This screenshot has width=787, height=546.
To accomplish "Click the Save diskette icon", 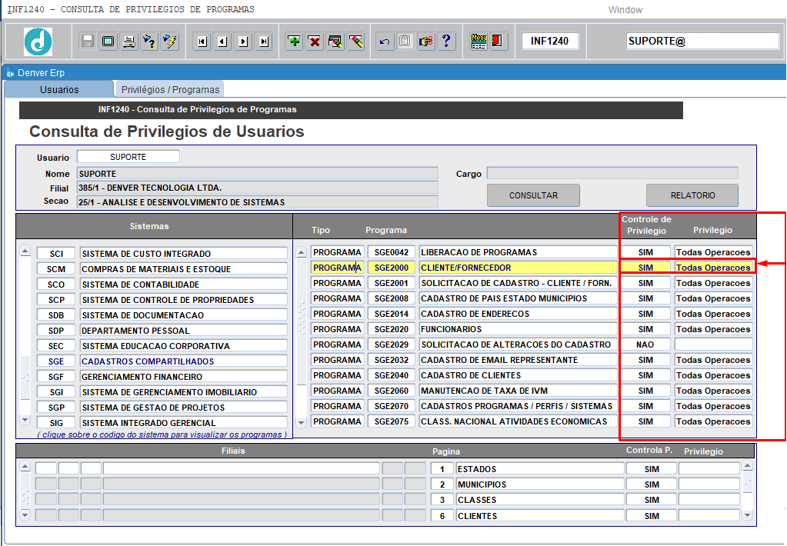I will [88, 42].
